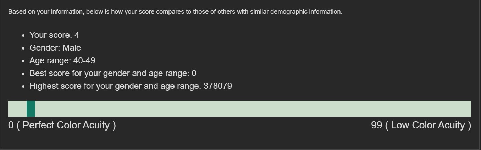Click the "Age range: 40-49" text

pyautogui.click(x=62, y=60)
